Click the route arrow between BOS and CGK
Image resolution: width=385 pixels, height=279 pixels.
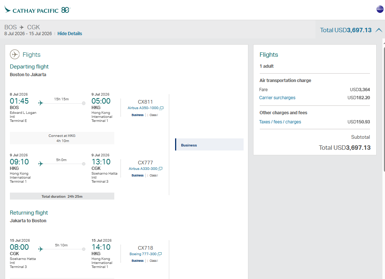[x=22, y=27]
